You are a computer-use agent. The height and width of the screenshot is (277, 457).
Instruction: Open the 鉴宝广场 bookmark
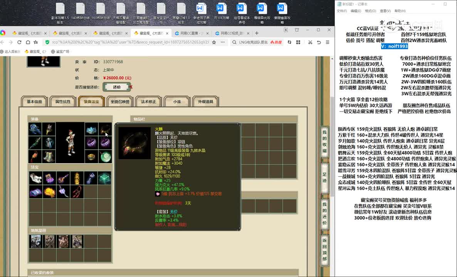[x=60, y=52]
